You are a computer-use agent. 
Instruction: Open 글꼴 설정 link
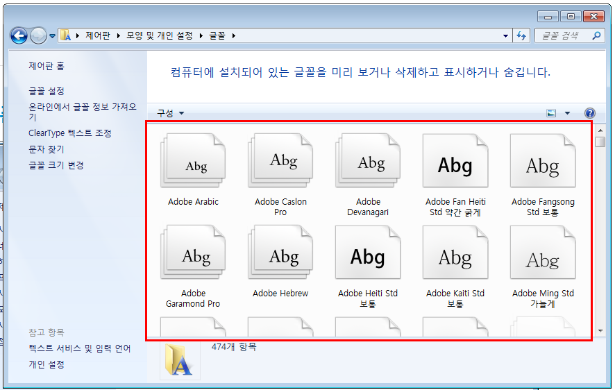point(47,91)
